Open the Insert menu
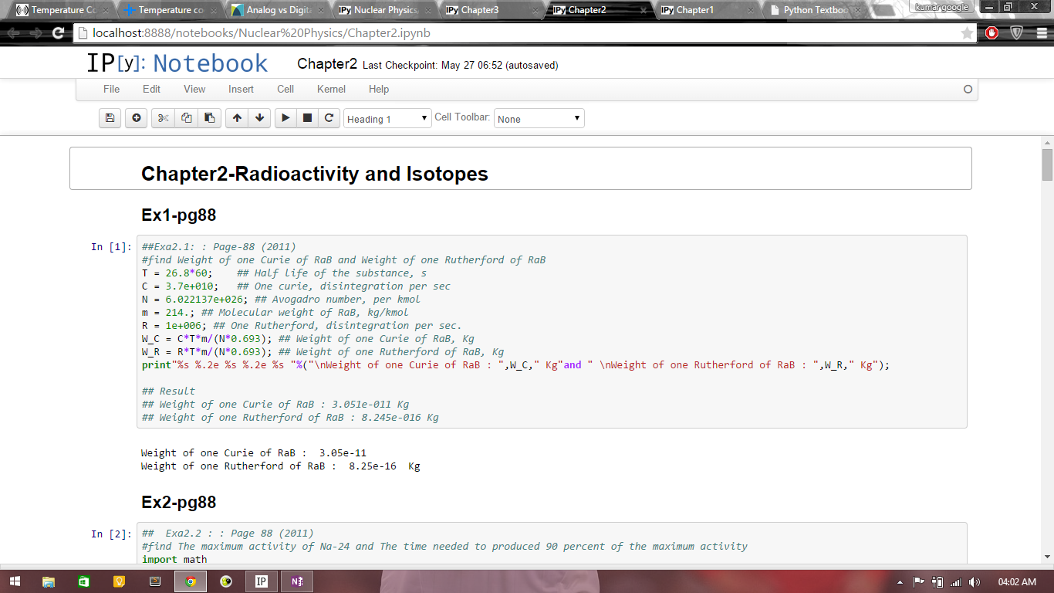This screenshot has width=1054, height=593. coord(241,89)
